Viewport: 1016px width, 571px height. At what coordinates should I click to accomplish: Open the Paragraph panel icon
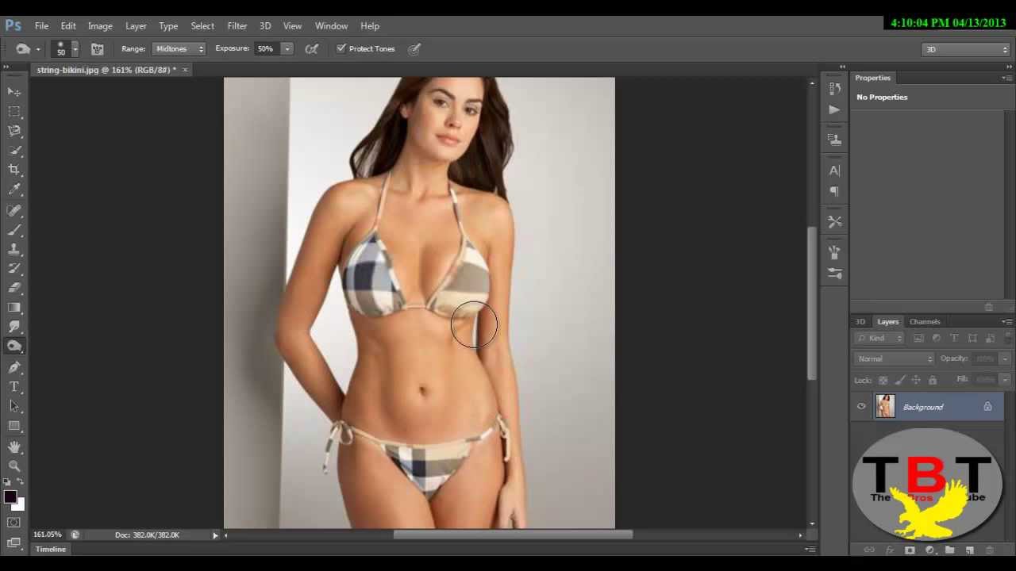(834, 191)
